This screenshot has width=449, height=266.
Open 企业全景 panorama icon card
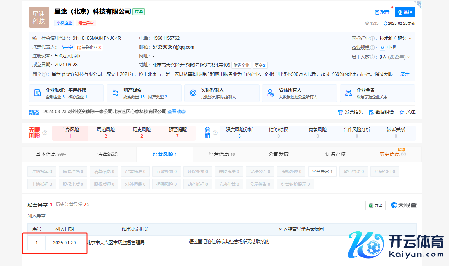(348, 93)
